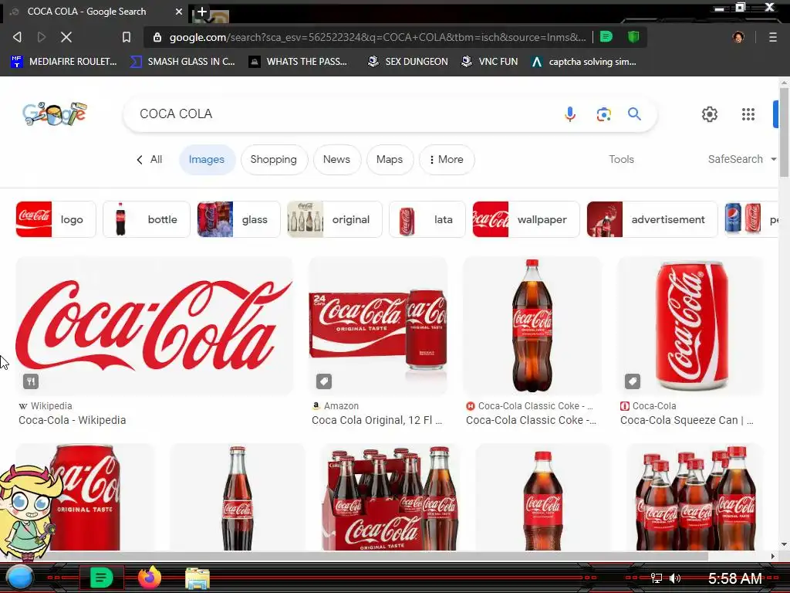Click the browser back arrow
The image size is (790, 593).
(x=17, y=37)
